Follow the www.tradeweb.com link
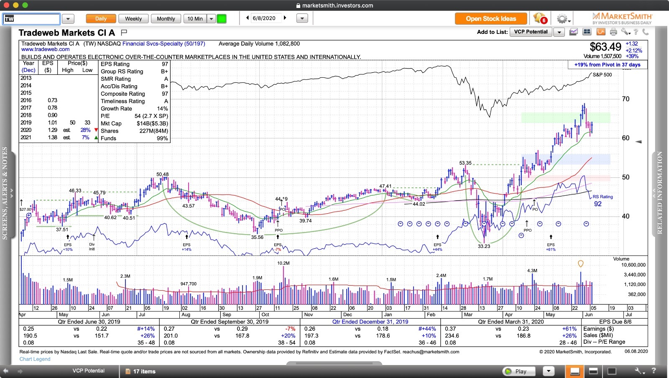The width and height of the screenshot is (669, 378). [45, 49]
